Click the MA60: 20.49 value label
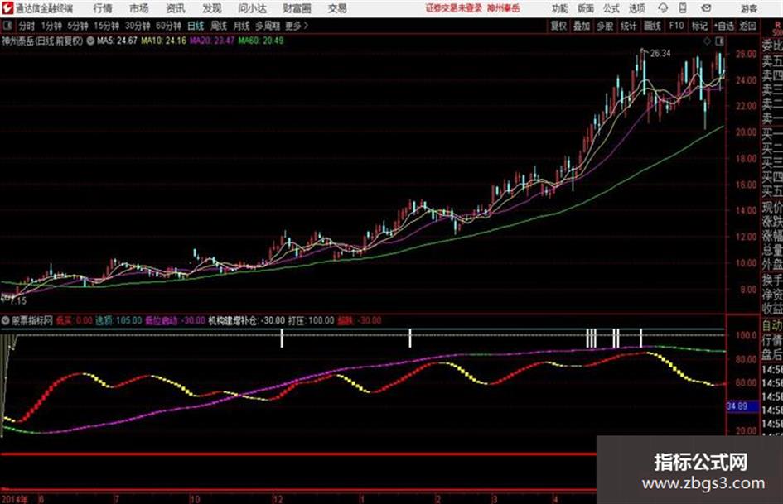 [x=261, y=41]
